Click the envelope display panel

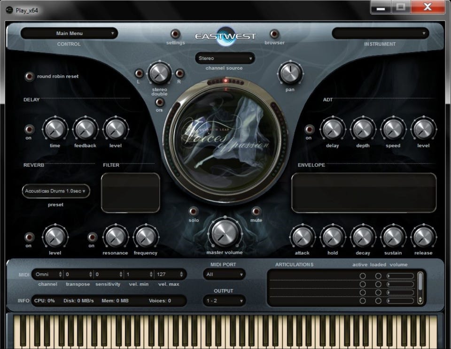pos(364,193)
